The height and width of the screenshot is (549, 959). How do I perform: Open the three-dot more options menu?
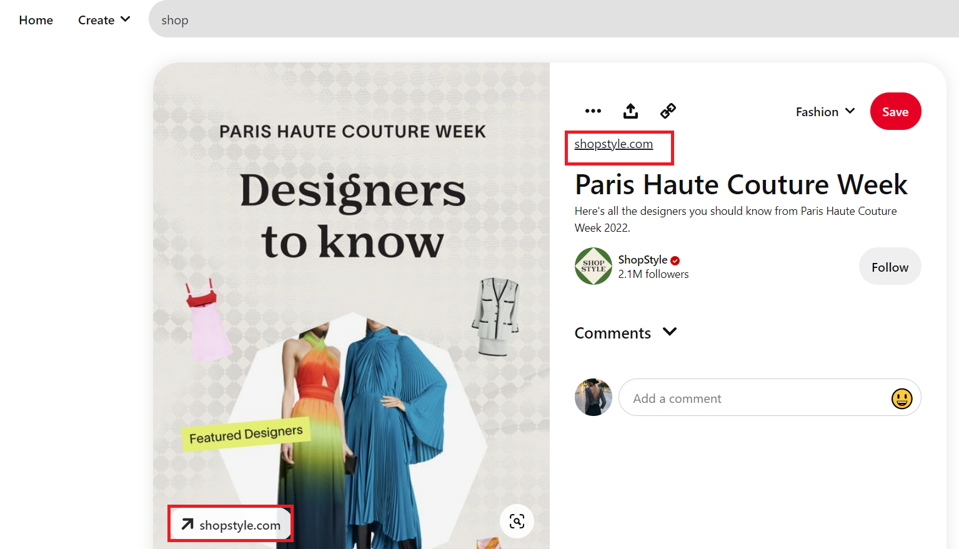(593, 111)
